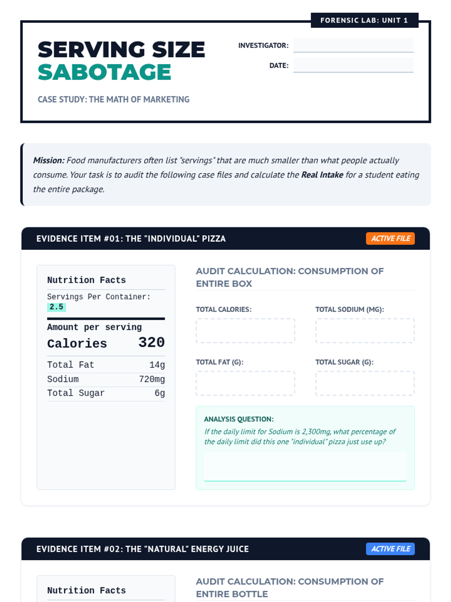Click Audit Calculation Entire Bottle heading
Viewport: 451px width, 602px height.
point(289,588)
